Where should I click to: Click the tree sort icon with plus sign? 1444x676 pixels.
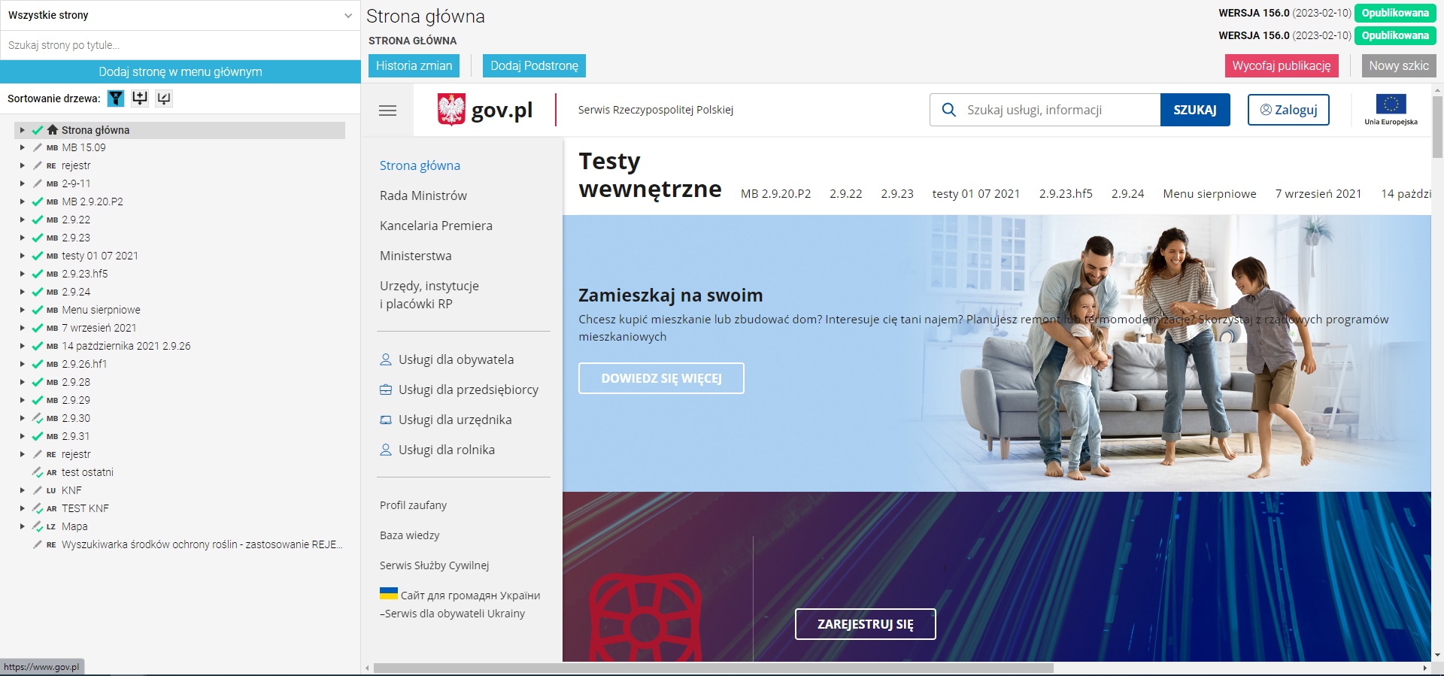140,99
